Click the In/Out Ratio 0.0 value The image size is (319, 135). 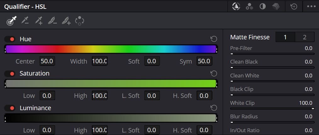tap(308, 130)
